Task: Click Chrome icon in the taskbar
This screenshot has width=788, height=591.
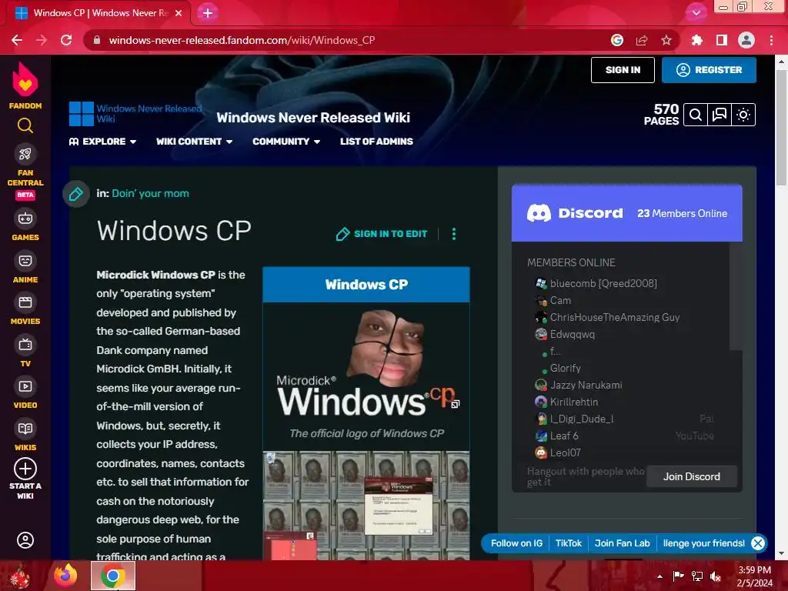Action: click(113, 576)
